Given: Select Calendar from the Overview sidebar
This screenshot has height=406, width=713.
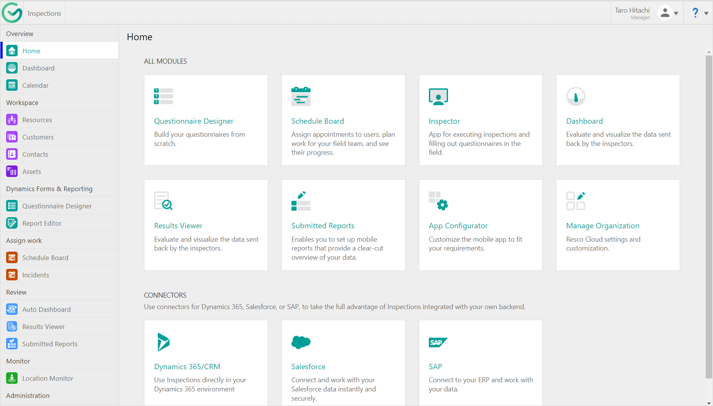Looking at the screenshot, I should point(35,85).
